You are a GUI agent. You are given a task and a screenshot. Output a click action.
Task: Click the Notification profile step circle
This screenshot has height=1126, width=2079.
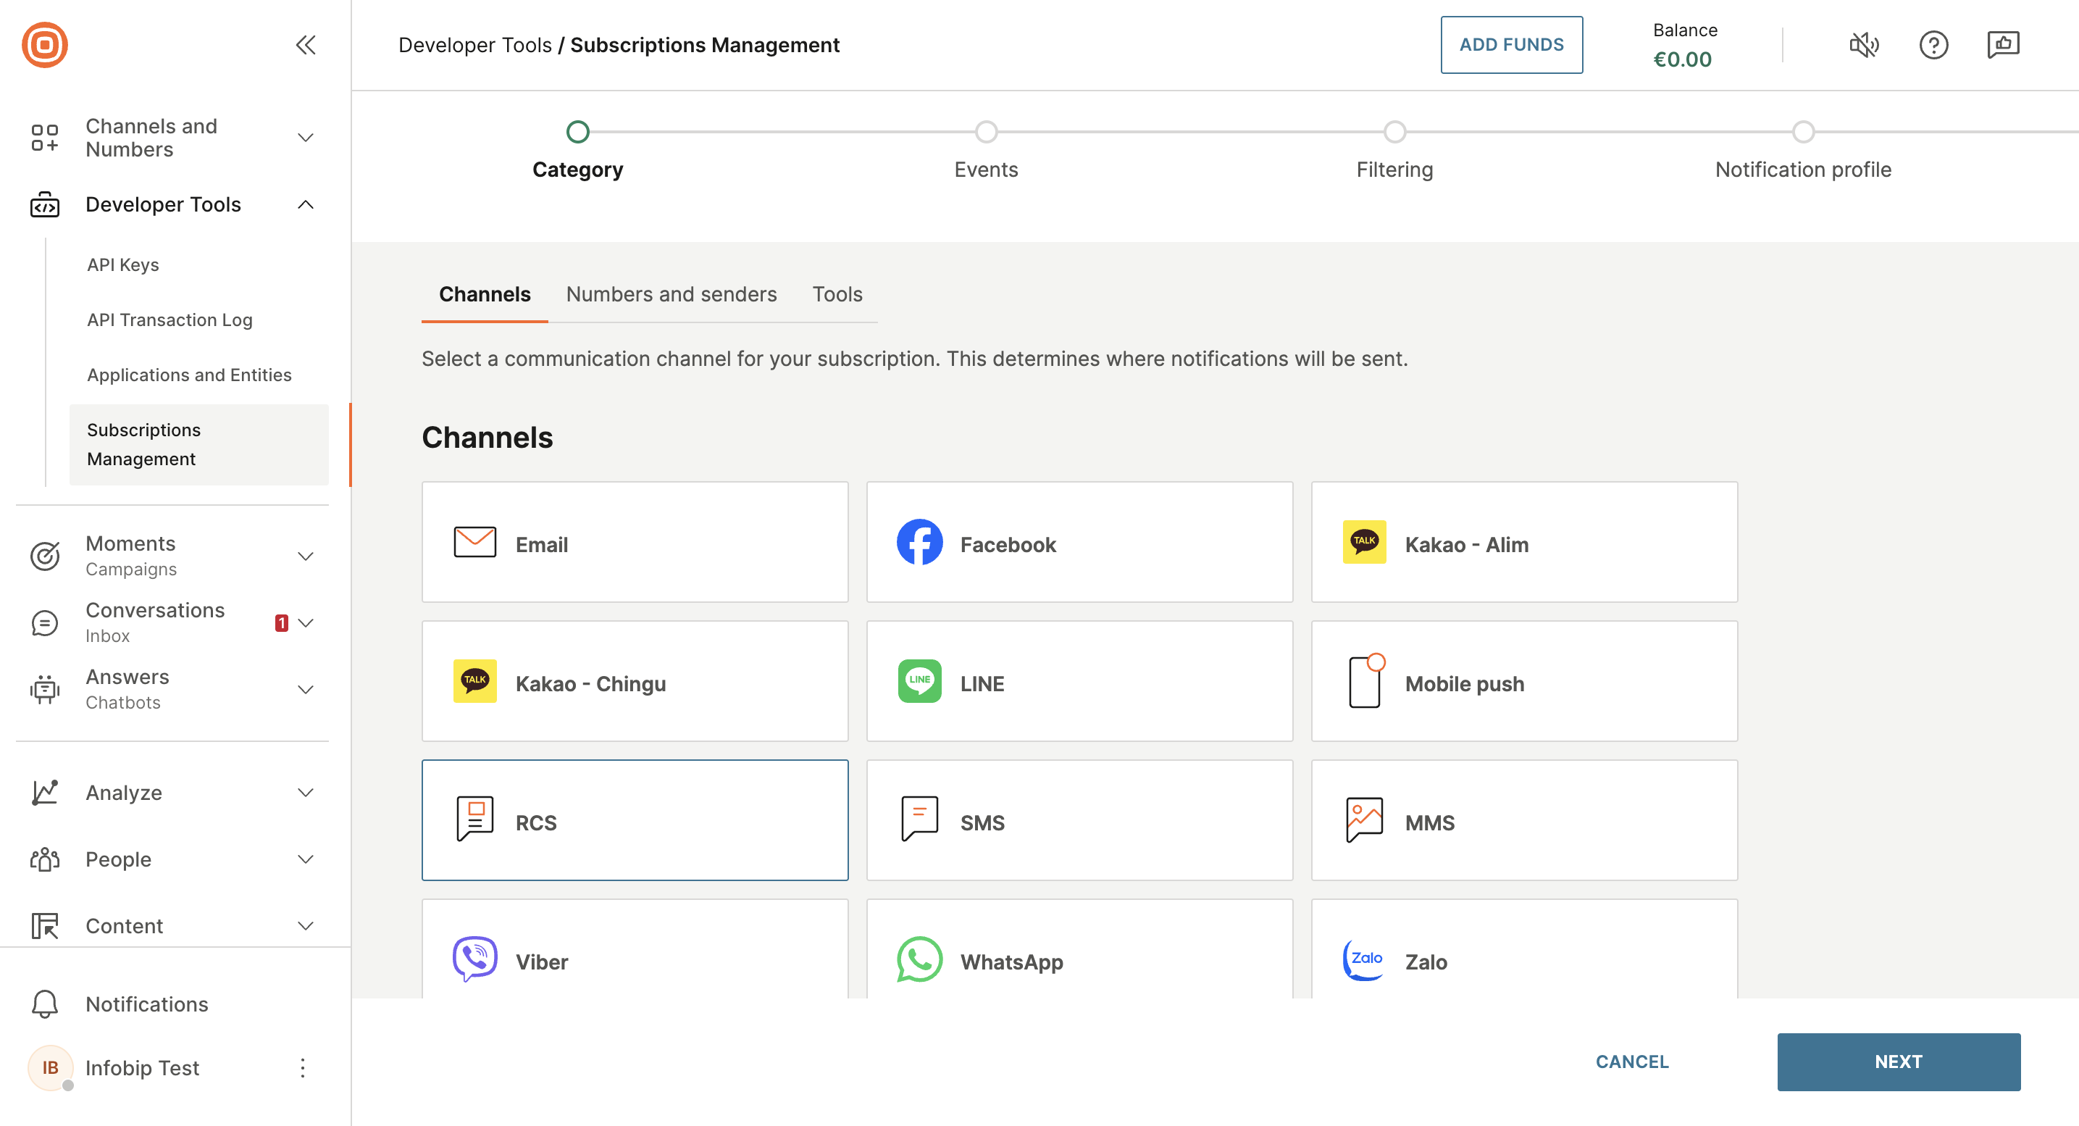1803,132
